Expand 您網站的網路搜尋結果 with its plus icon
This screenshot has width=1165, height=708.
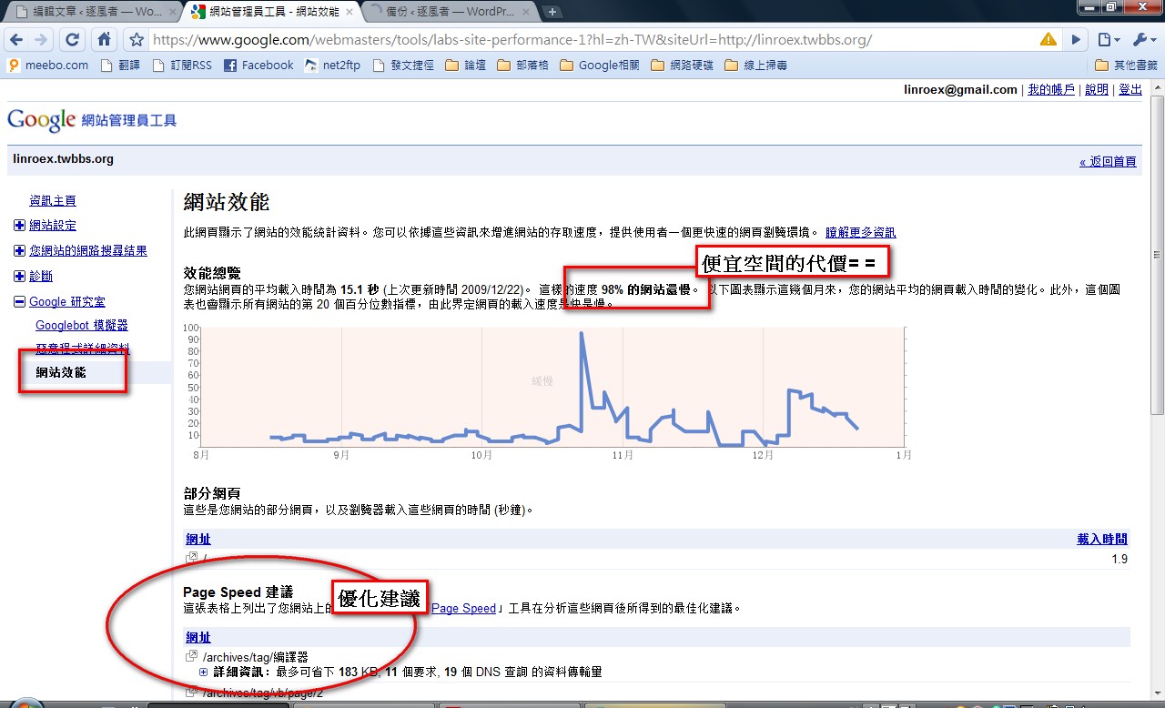point(20,251)
